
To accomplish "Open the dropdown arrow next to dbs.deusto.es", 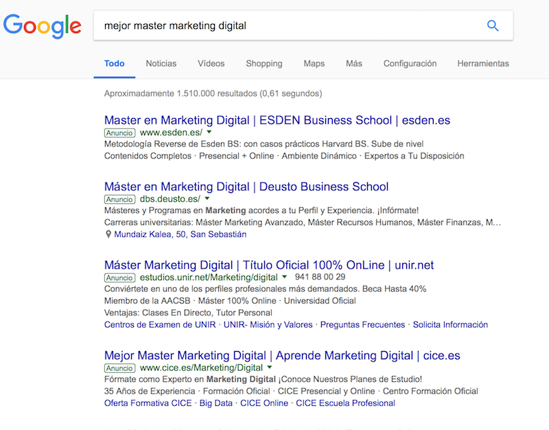I will click(207, 198).
